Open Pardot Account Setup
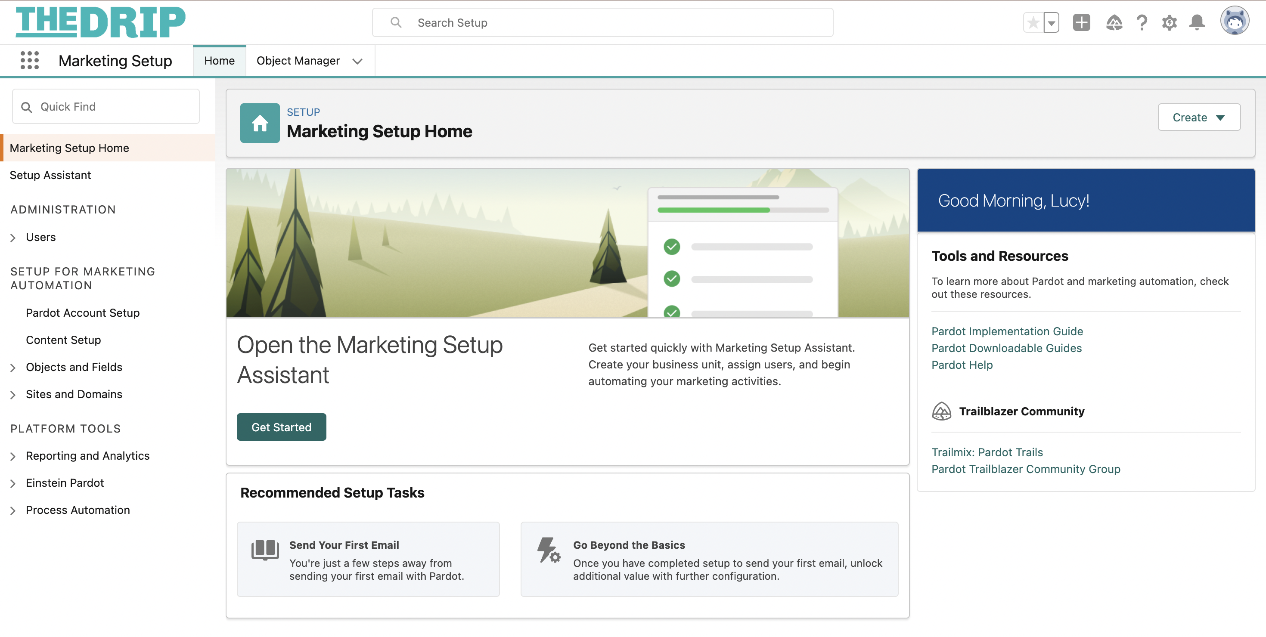 click(x=83, y=313)
